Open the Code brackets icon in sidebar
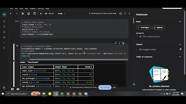 (4, 43)
